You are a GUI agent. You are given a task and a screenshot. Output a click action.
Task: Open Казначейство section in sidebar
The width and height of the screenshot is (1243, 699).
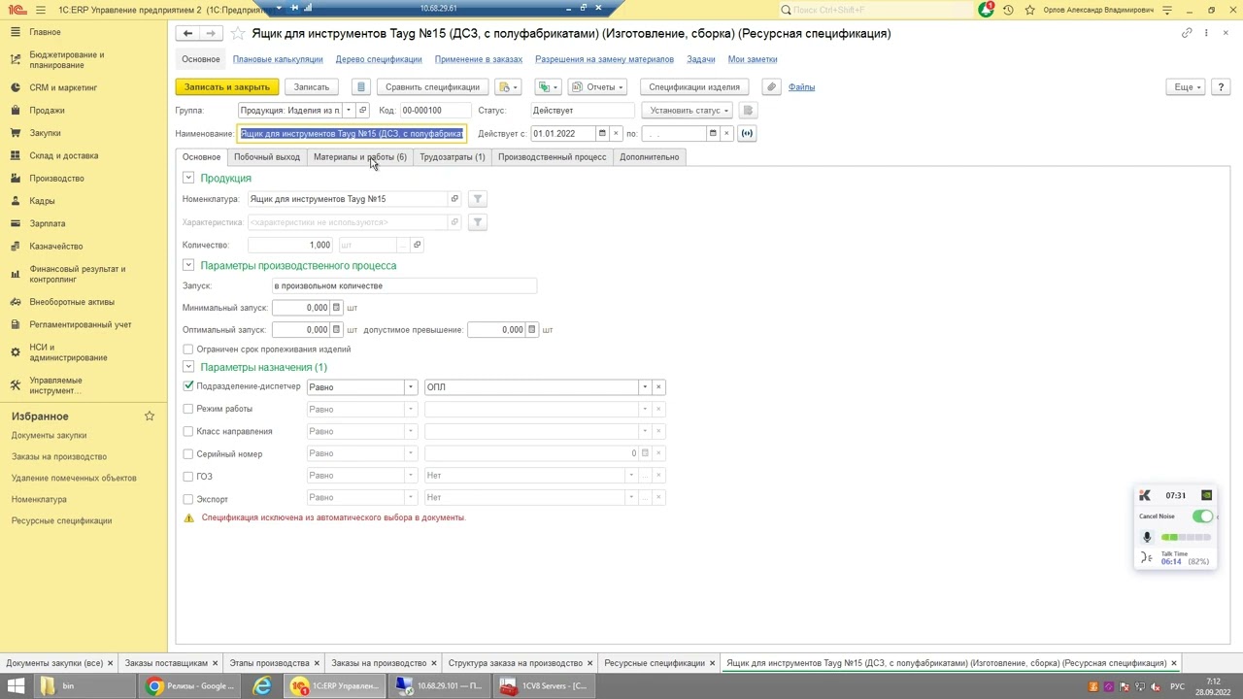[x=55, y=247]
